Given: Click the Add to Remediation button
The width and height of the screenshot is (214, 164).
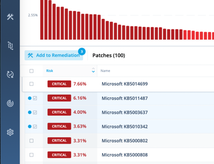Looking at the screenshot, I should click(53, 55).
